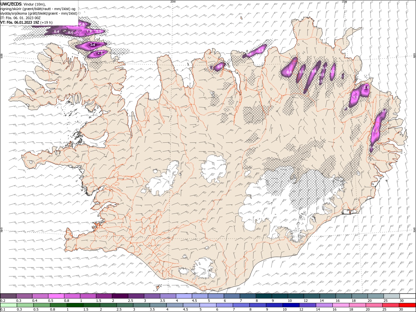Click the 0.1 label on the lower scale
This screenshot has height=312, width=416.
[3, 309]
